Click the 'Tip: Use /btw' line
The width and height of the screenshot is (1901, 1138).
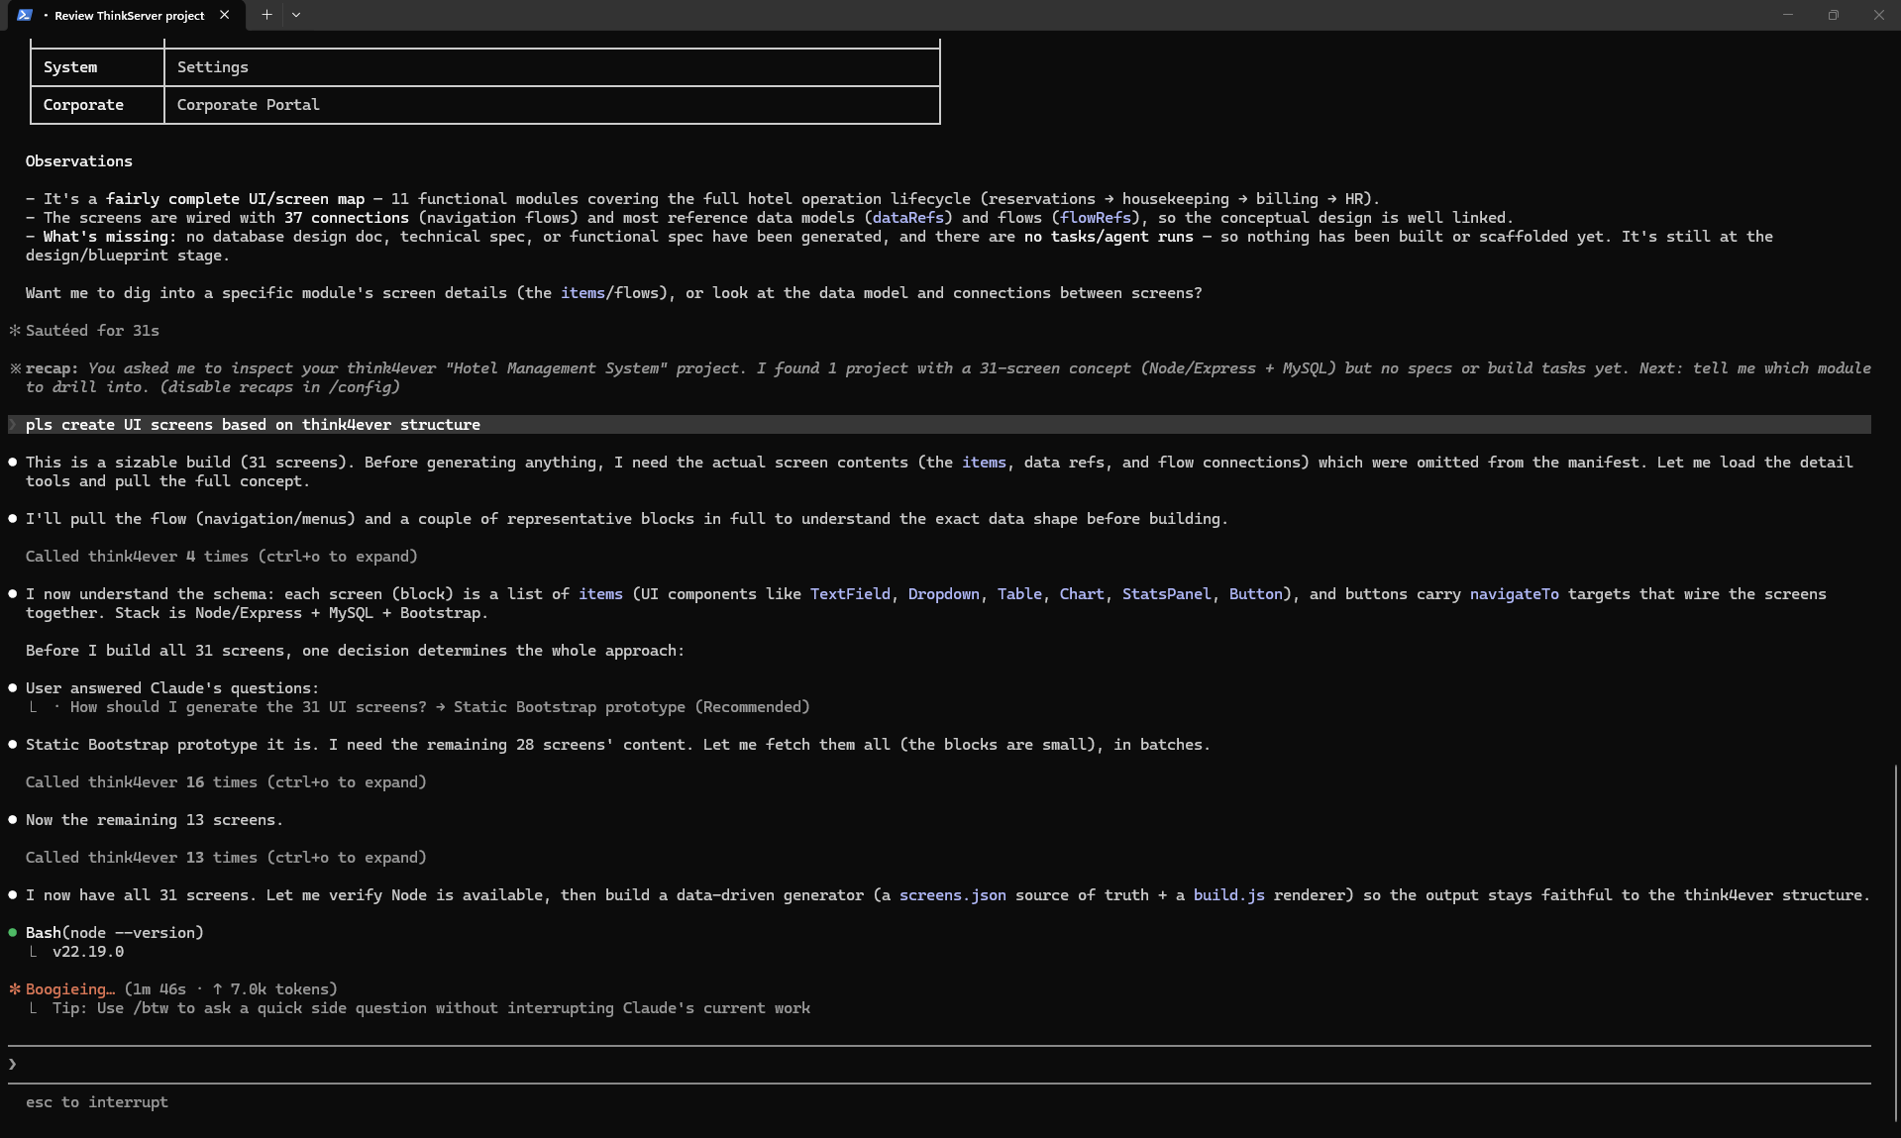[431, 1008]
